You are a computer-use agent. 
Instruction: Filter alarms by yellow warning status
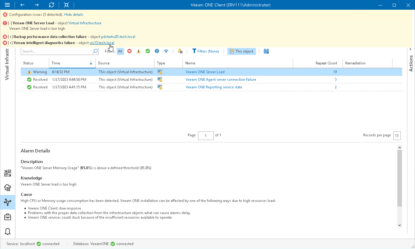[x=139, y=51]
